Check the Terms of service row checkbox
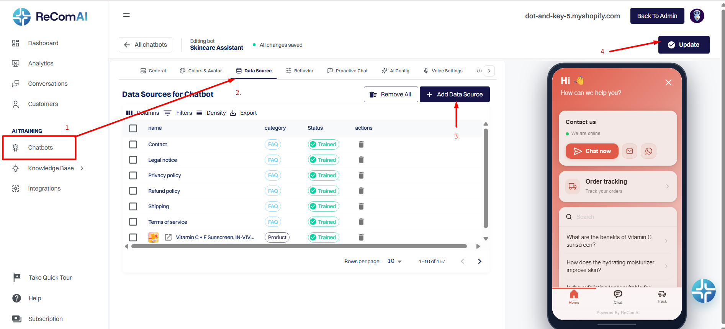 point(133,222)
